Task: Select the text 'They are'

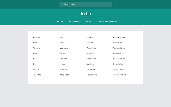Action: 37,75
